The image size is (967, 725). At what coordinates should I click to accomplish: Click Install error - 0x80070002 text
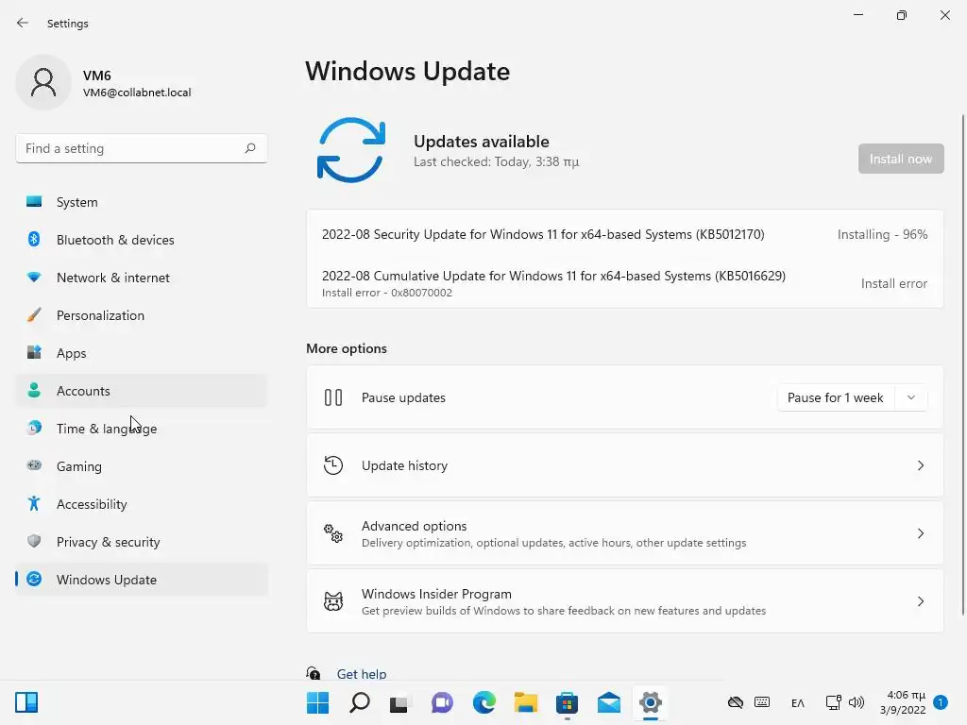pos(386,293)
